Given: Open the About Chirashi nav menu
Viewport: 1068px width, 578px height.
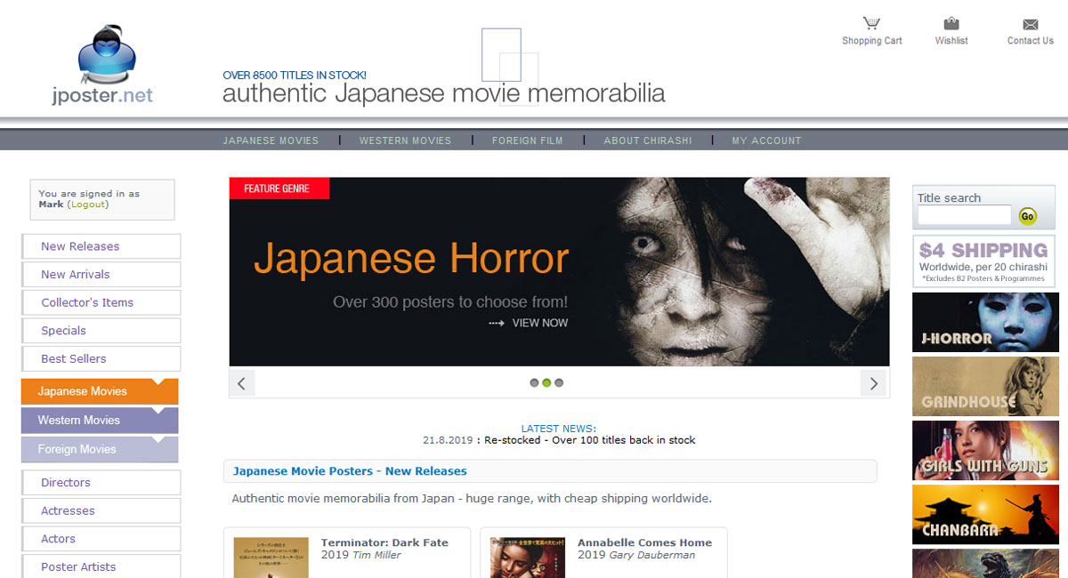Looking at the screenshot, I should pyautogui.click(x=648, y=140).
